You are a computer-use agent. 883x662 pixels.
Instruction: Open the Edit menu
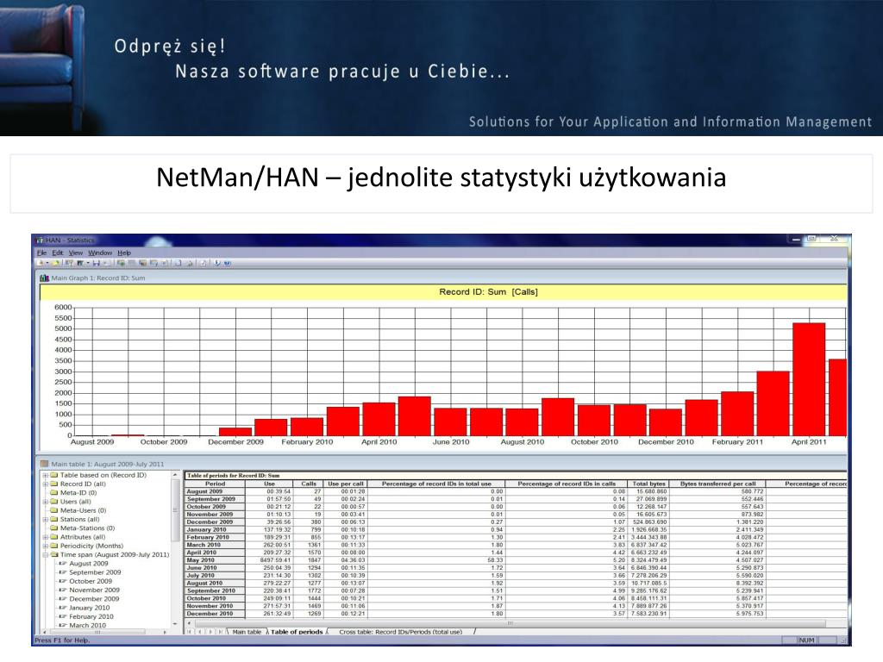(x=58, y=253)
